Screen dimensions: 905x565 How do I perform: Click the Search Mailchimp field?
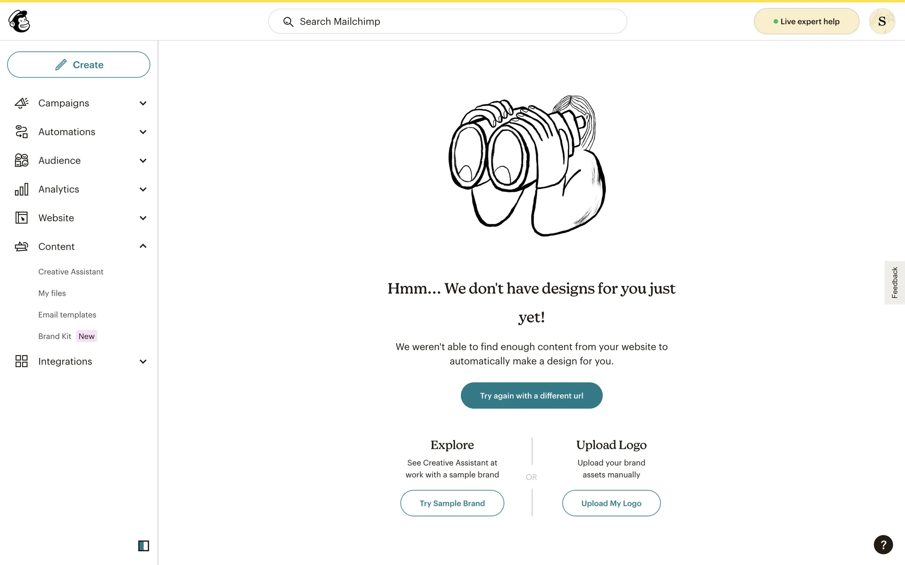click(x=447, y=22)
